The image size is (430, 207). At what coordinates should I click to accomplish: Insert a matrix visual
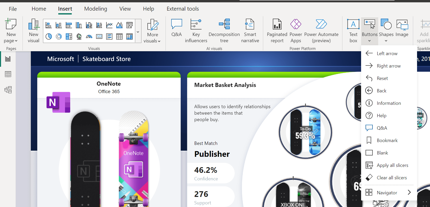130,36
